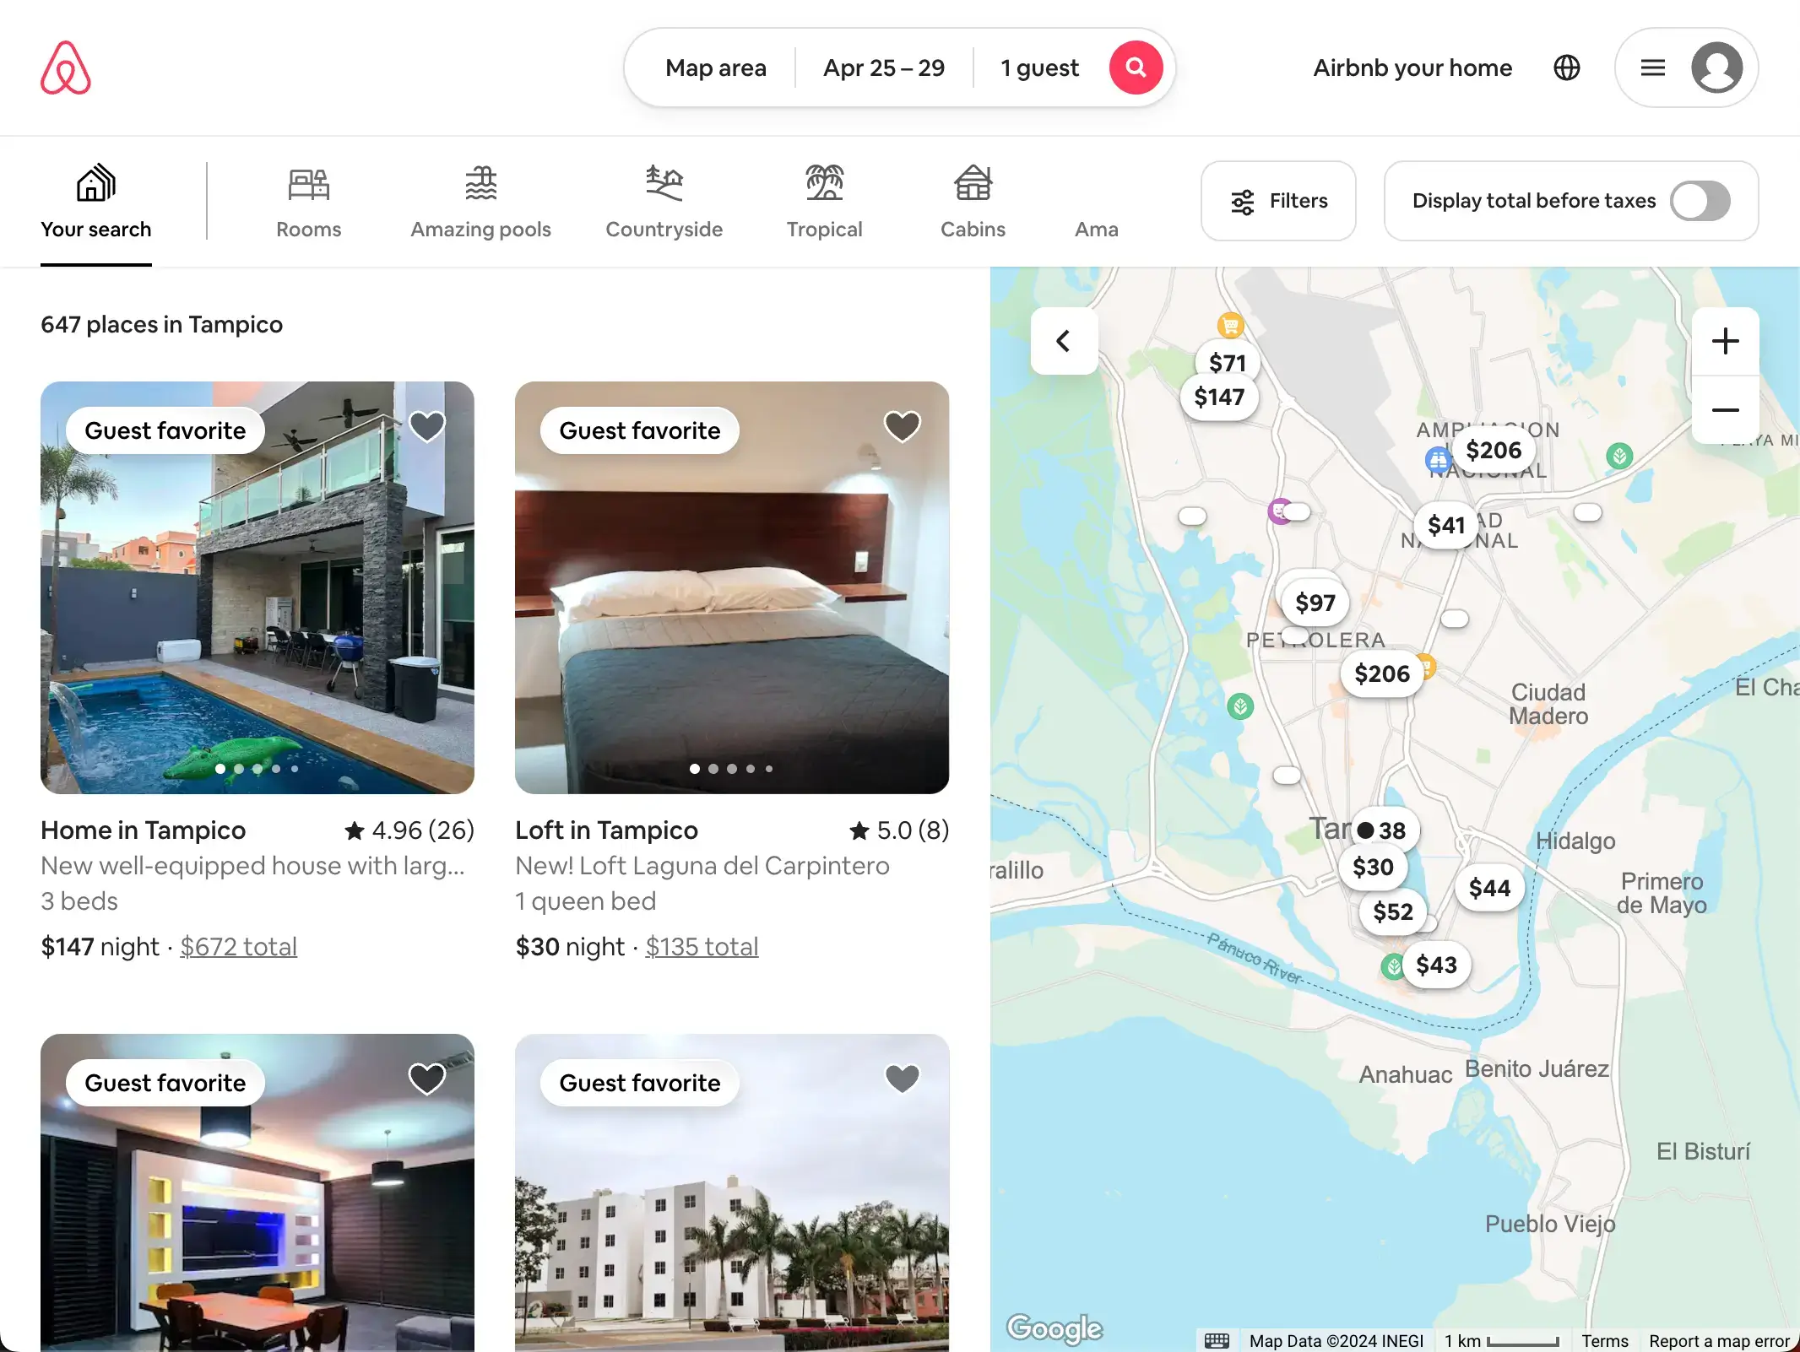The width and height of the screenshot is (1800, 1352).
Task: Toggle Display total before taxes switch
Action: pyautogui.click(x=1702, y=200)
